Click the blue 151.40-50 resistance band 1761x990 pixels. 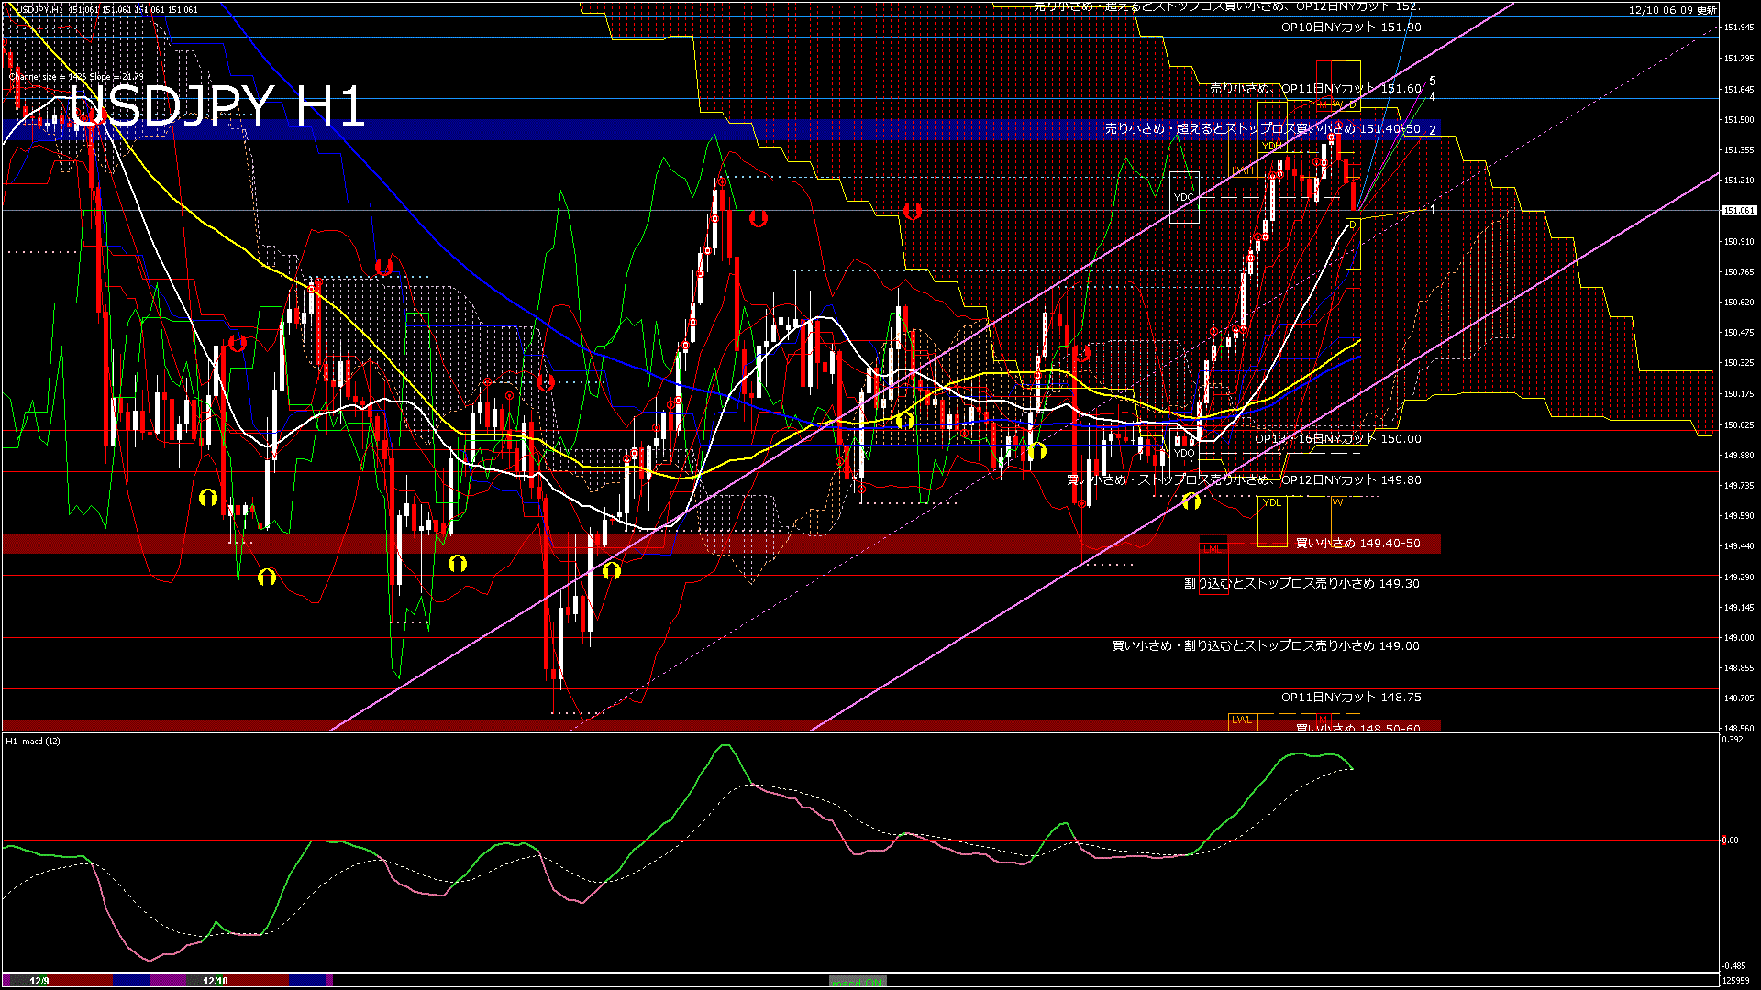(550, 129)
